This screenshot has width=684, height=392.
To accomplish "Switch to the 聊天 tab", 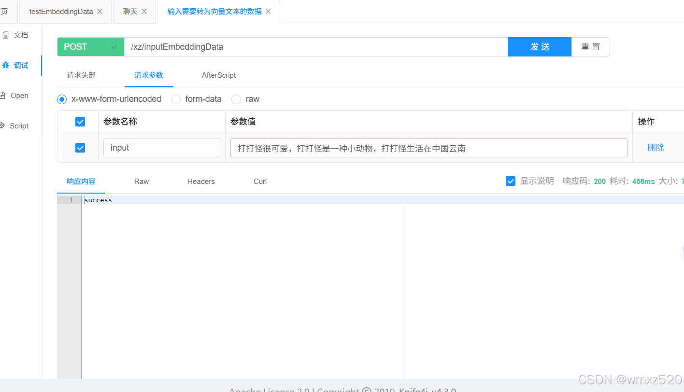I will tap(130, 12).
